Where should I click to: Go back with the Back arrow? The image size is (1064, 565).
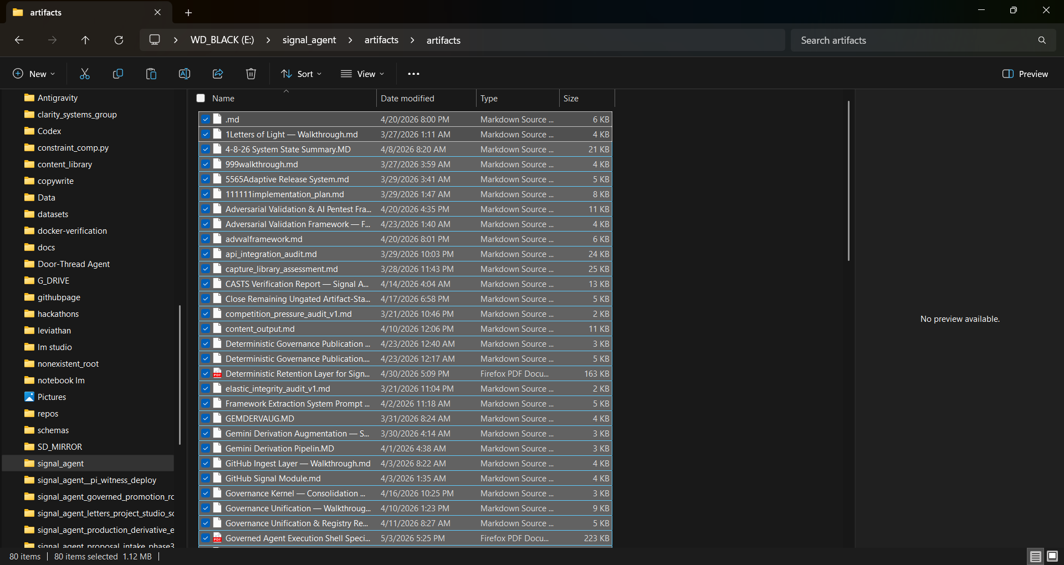19,40
